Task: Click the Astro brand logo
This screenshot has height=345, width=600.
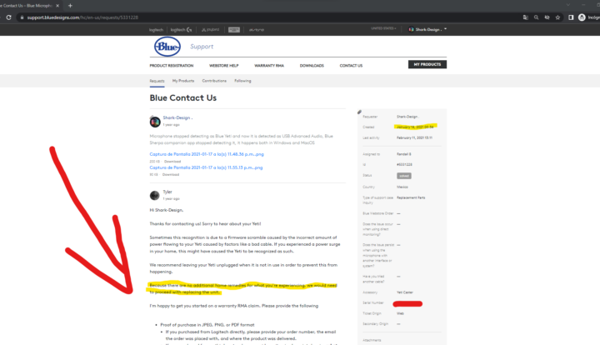Action: coord(257,30)
